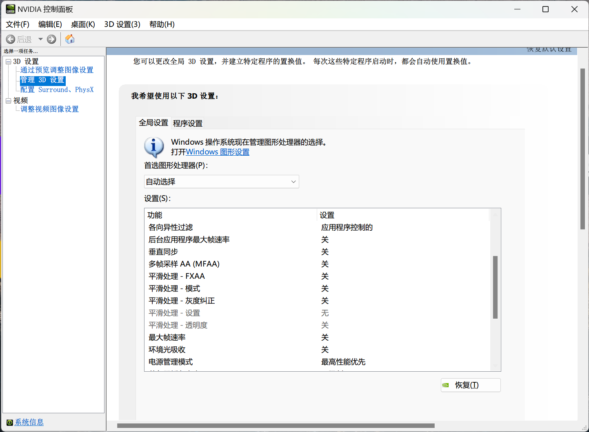
Task: Click 应用程序控制的 setting value
Action: pyautogui.click(x=347, y=227)
